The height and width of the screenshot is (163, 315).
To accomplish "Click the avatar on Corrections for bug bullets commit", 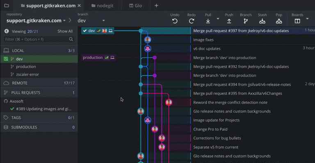I will (x=162, y=138).
